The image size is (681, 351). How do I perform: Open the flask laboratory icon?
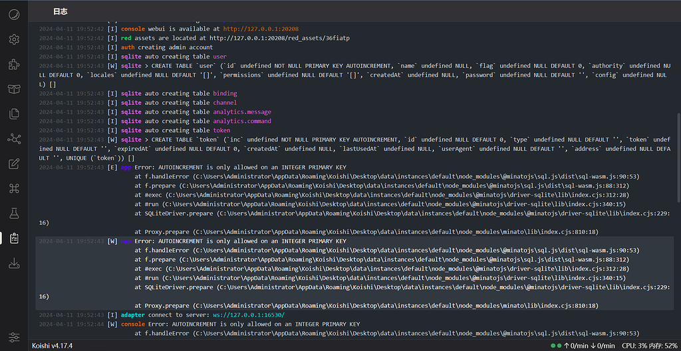click(15, 213)
